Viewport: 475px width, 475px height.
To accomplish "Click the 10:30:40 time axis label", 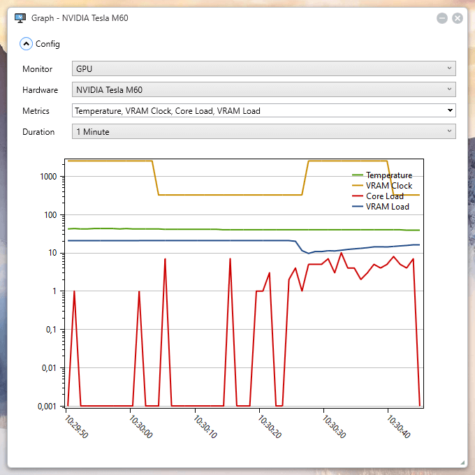I will click(x=398, y=427).
